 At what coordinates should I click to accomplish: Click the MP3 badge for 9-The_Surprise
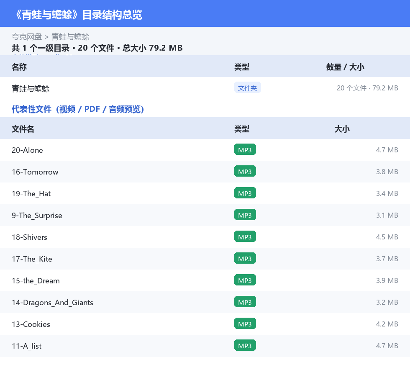pyautogui.click(x=245, y=215)
